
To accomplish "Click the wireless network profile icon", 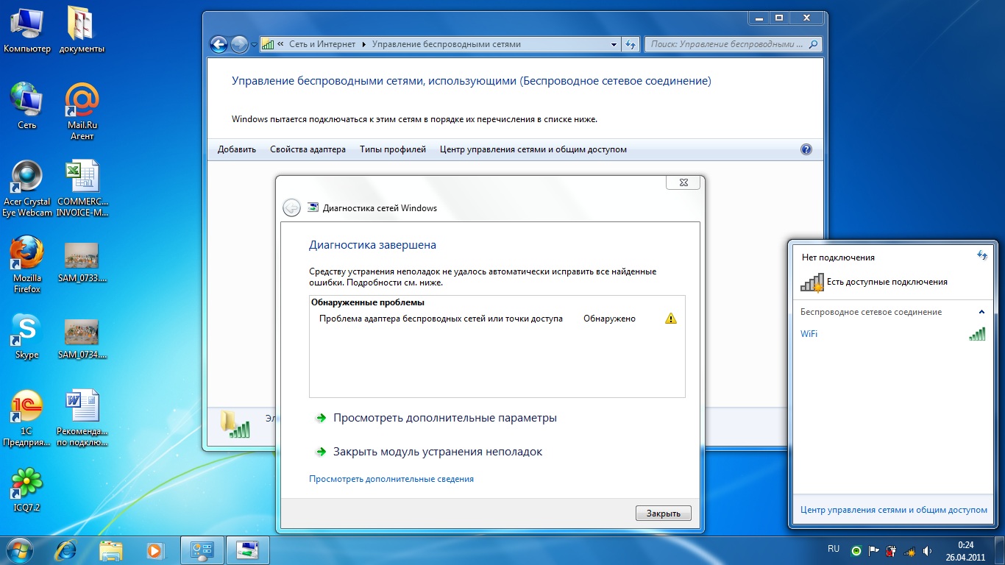I will click(235, 424).
